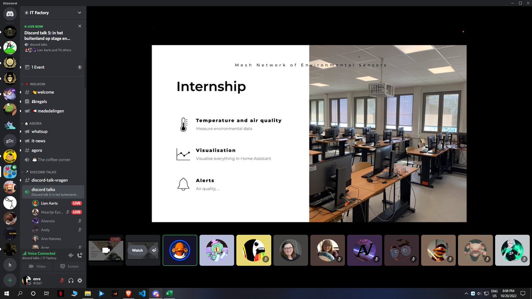
Task: Open Visual Studio Code from the taskbar
Action: (142, 293)
